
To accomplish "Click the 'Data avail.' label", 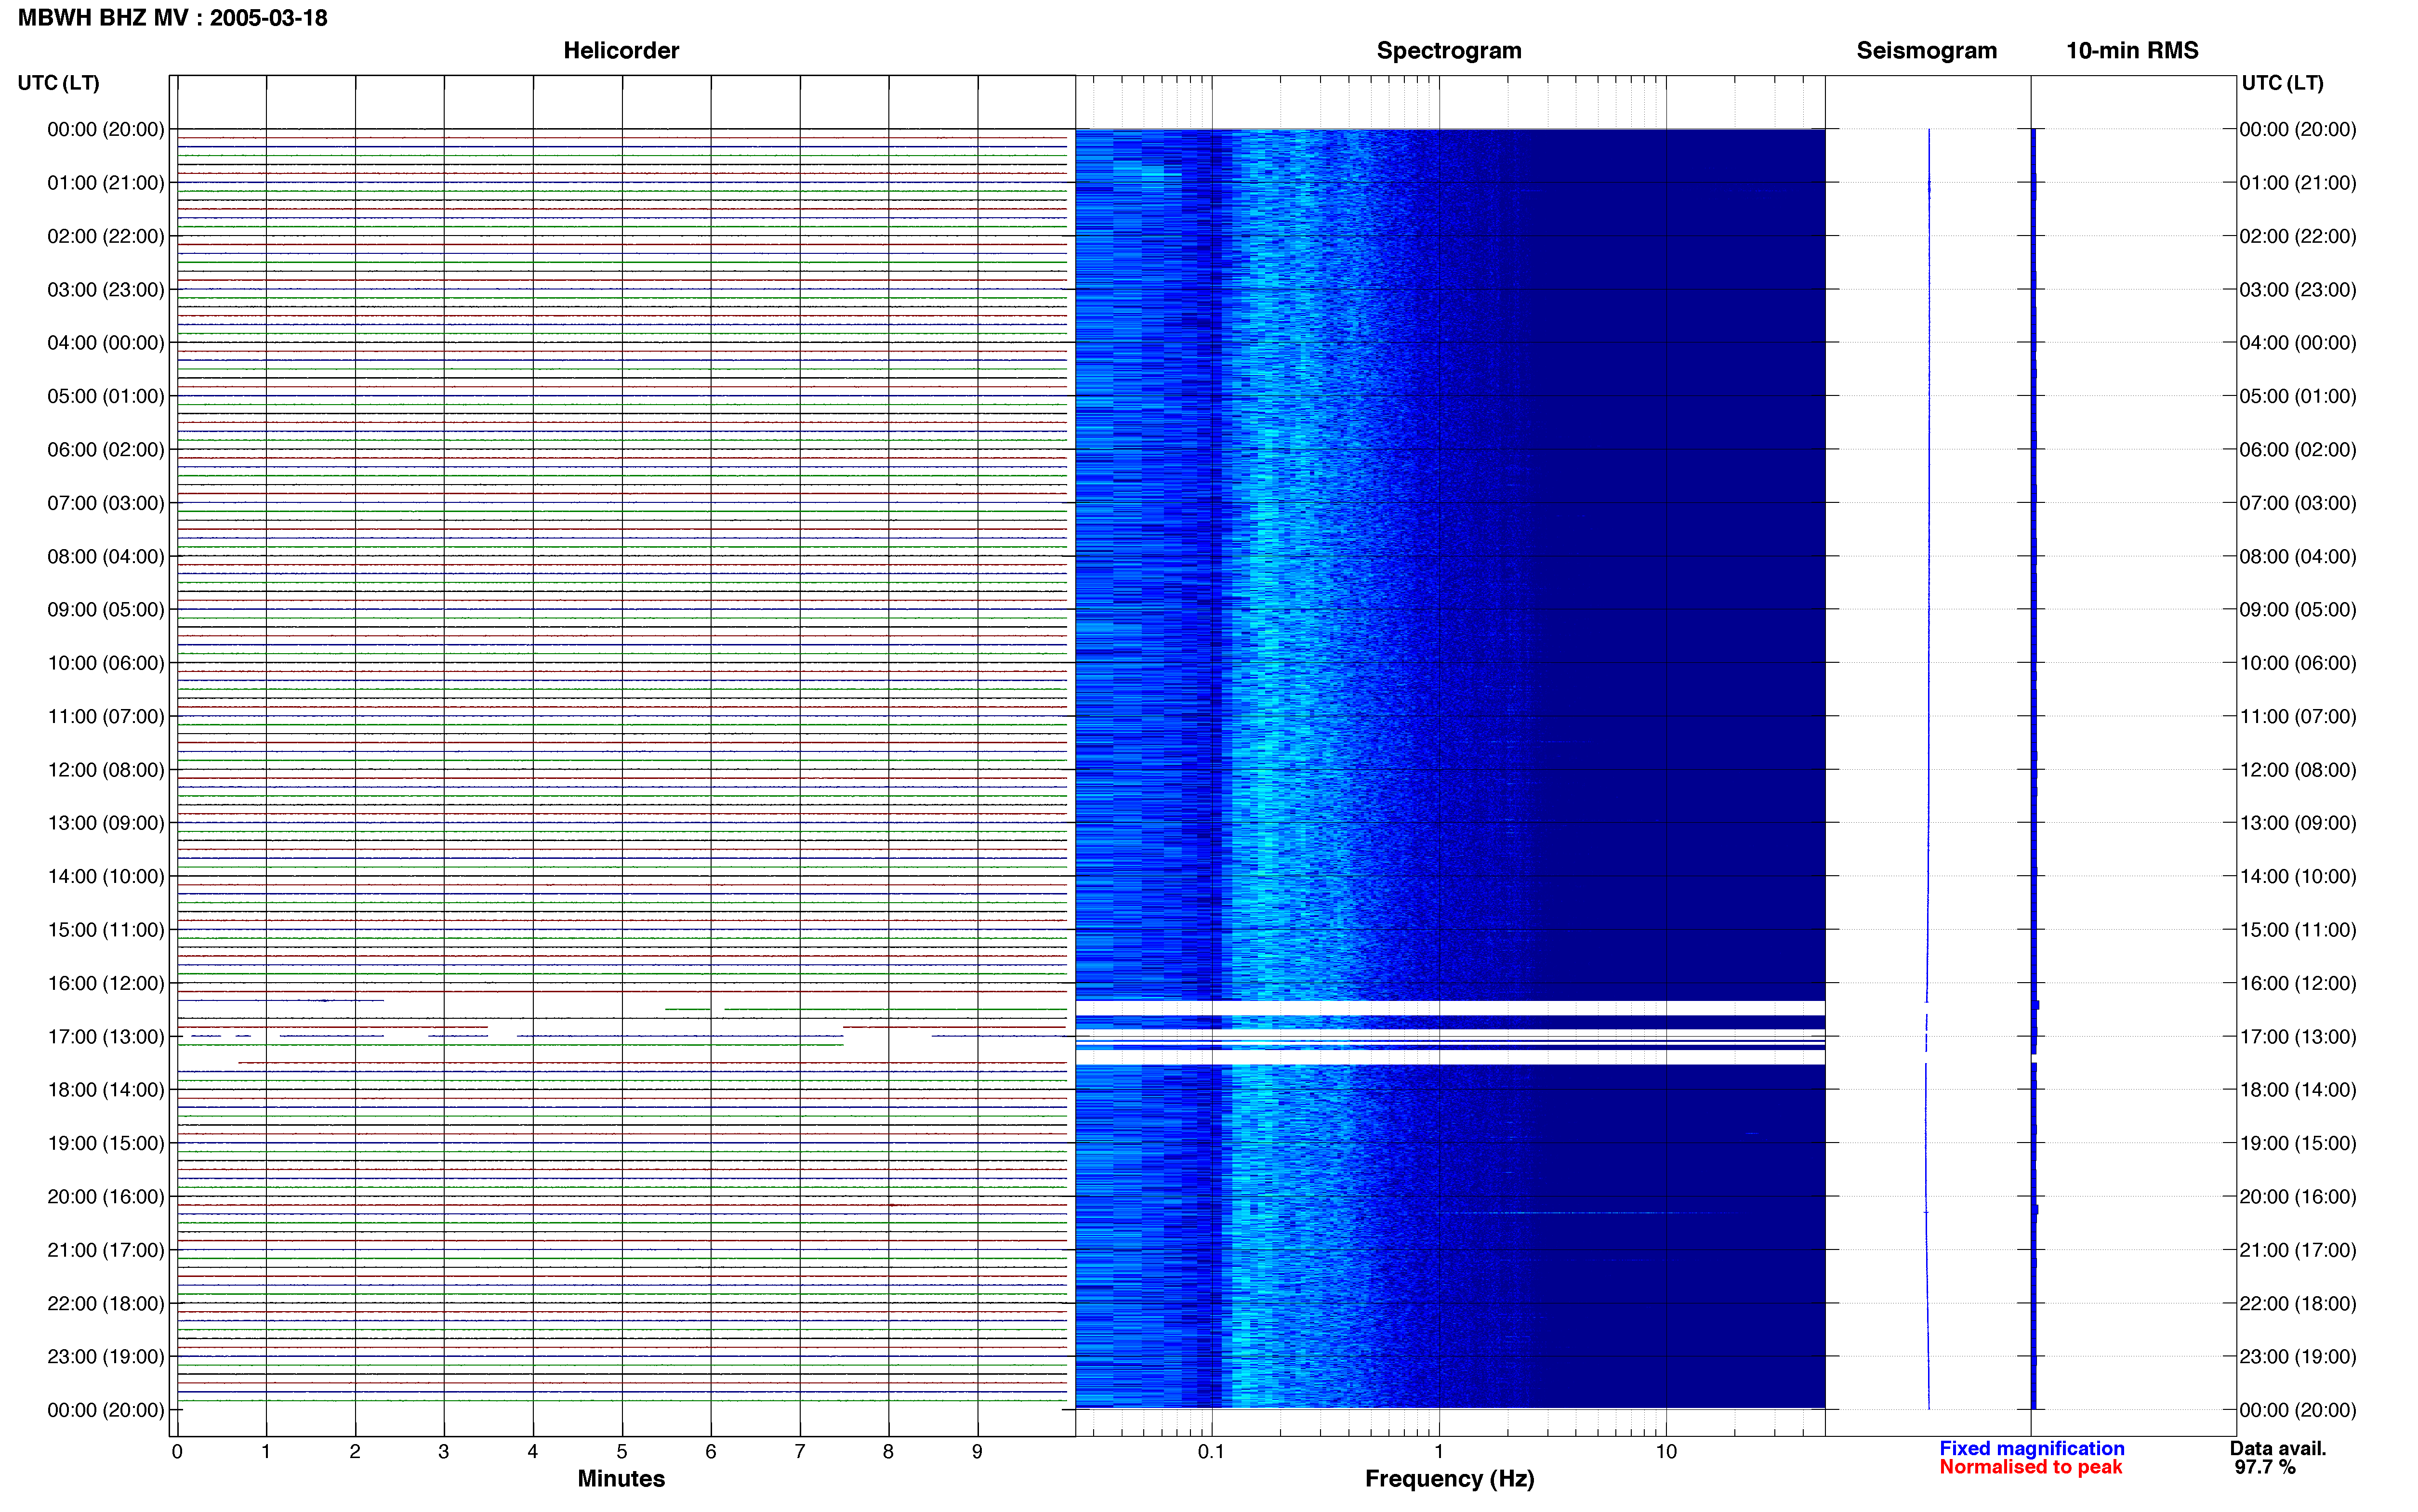I will [2278, 1449].
